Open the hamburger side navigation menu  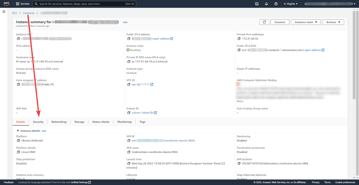point(4,12)
